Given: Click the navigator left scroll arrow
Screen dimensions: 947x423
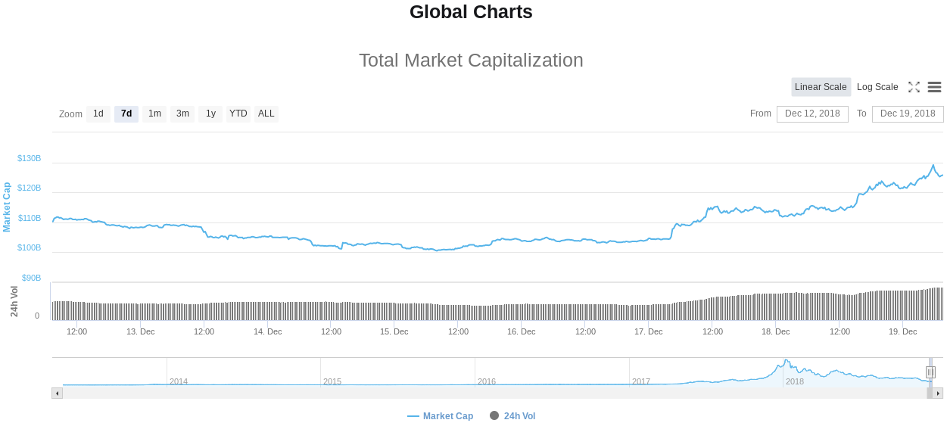Looking at the screenshot, I should [57, 393].
